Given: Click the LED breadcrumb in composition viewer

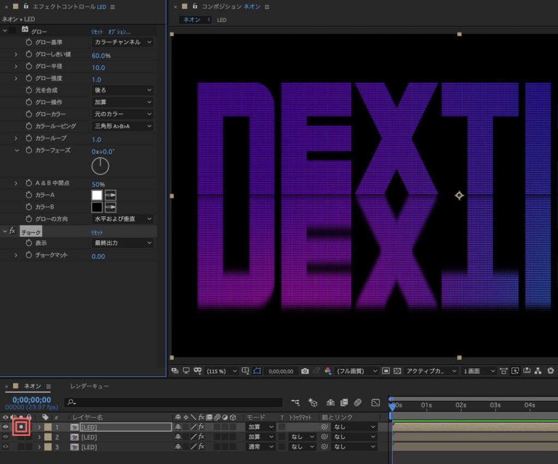Looking at the screenshot, I should click(x=222, y=20).
